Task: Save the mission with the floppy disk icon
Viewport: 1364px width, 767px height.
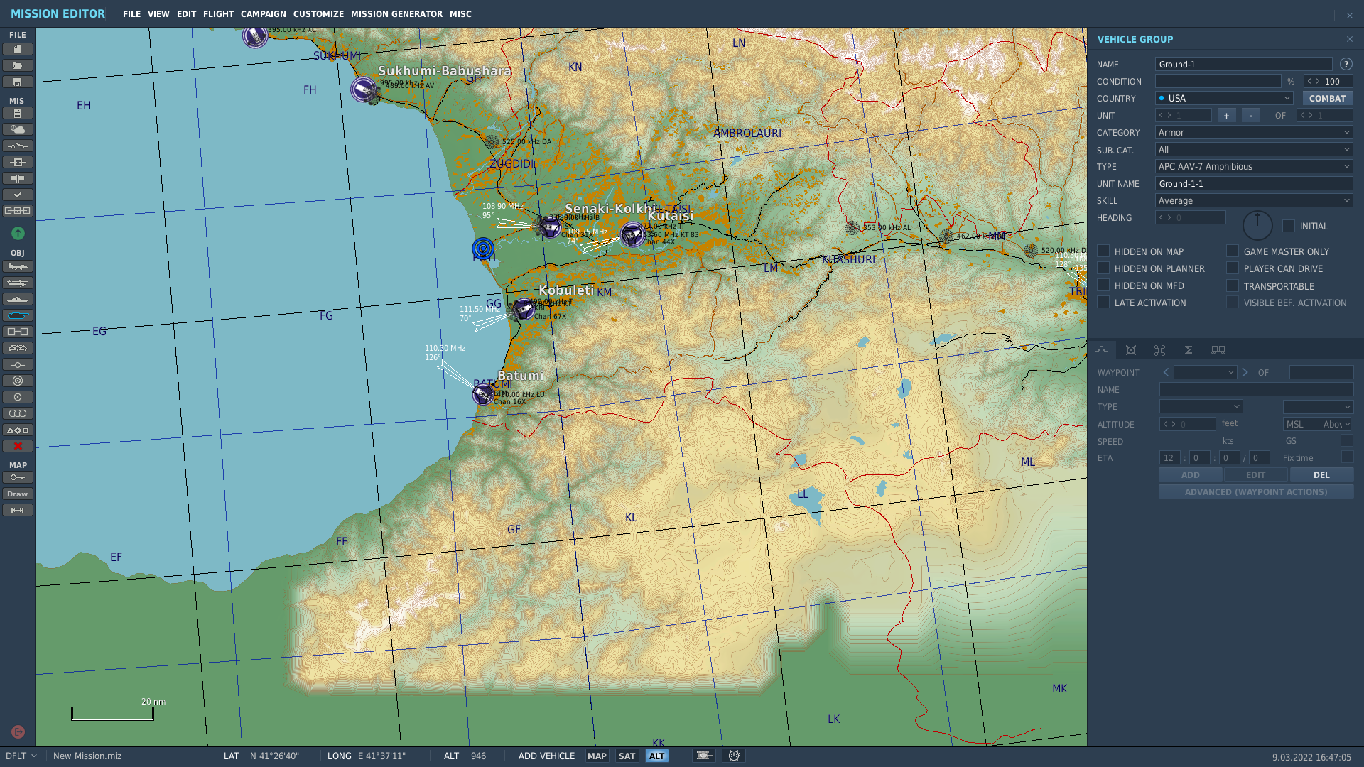Action: click(x=18, y=82)
